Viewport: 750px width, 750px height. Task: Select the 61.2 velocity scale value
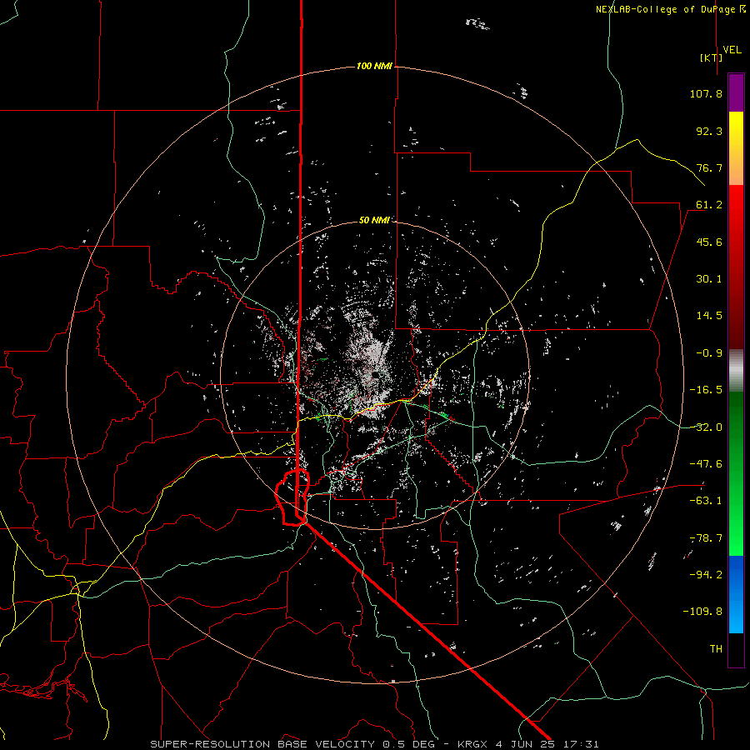click(709, 205)
